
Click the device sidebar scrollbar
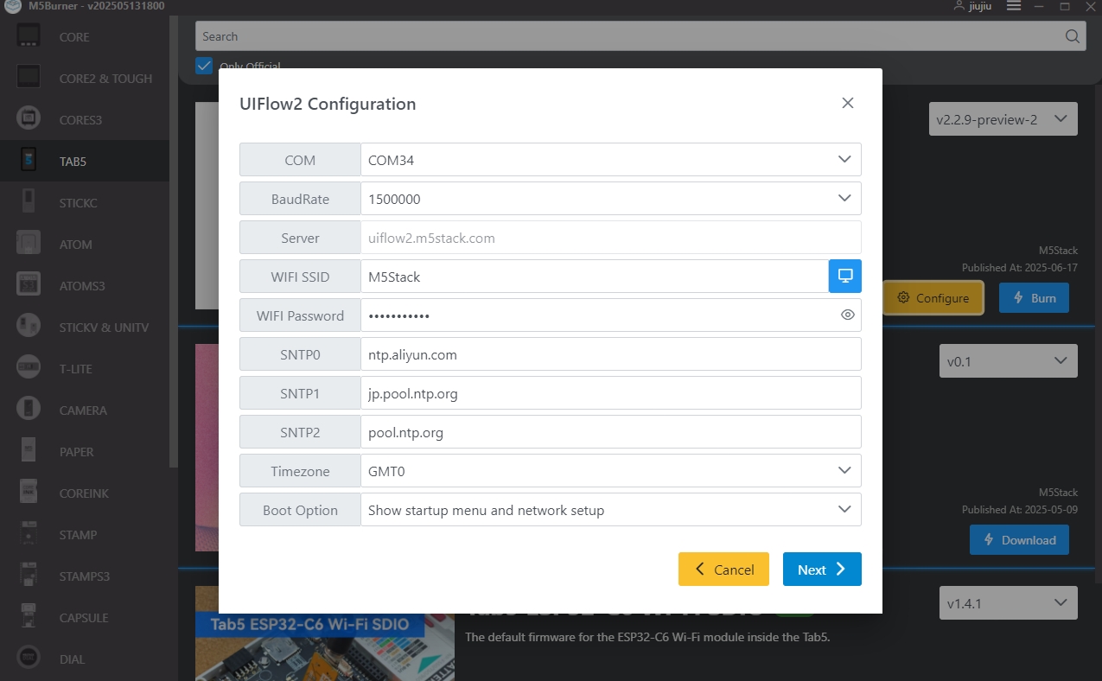pos(174,242)
